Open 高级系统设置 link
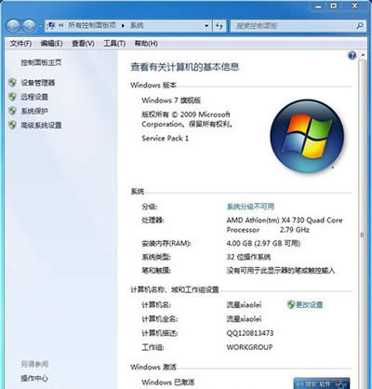This screenshot has width=372, height=389. point(41,125)
